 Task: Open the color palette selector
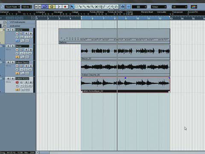194,7
